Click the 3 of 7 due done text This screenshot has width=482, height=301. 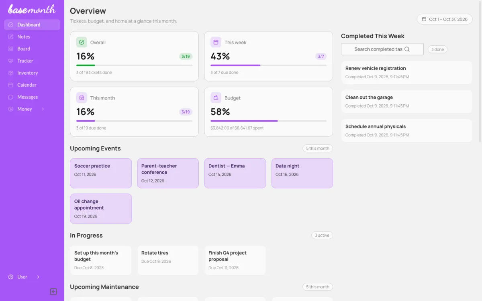224,73
